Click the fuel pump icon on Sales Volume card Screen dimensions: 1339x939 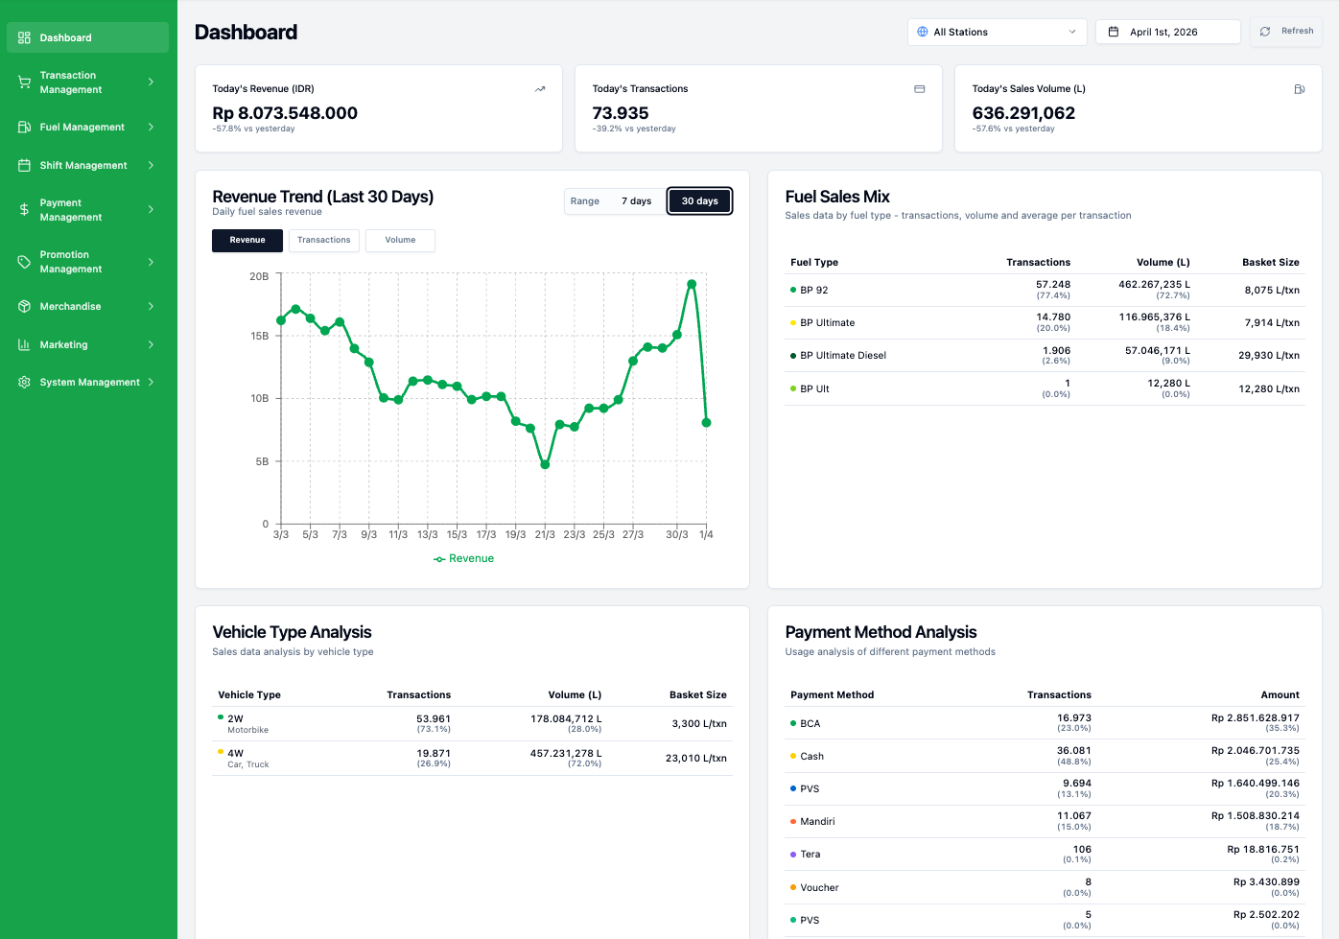1300,89
